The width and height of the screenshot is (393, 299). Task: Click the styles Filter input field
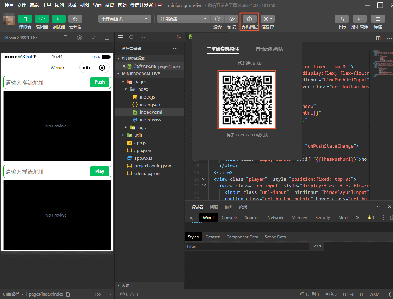pyautogui.click(x=246, y=246)
